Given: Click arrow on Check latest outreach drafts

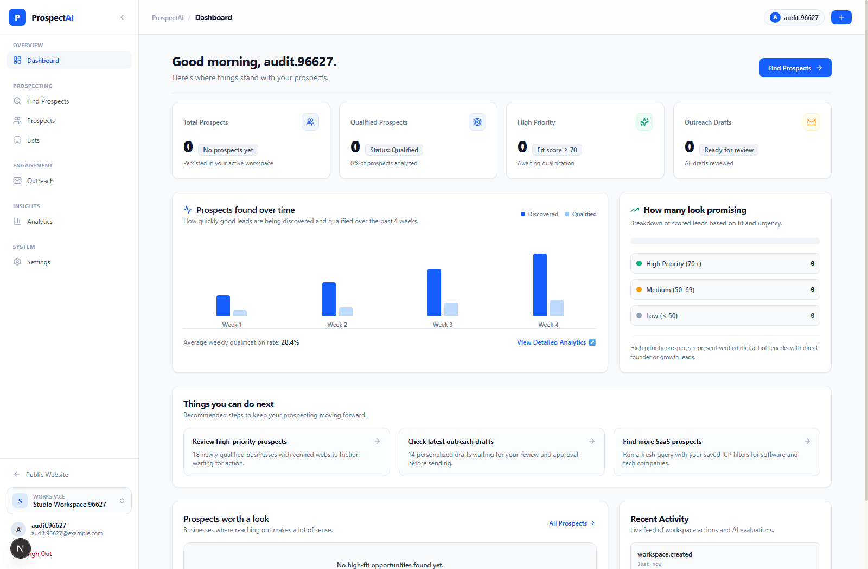Looking at the screenshot, I should (592, 441).
